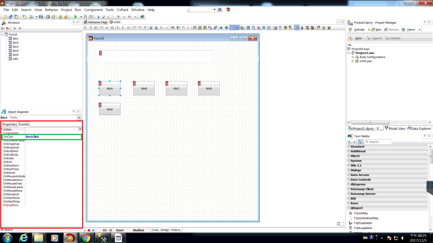Click the Delete item icon in Structure toolbar
433x243 pixels.
[x=8, y=28]
